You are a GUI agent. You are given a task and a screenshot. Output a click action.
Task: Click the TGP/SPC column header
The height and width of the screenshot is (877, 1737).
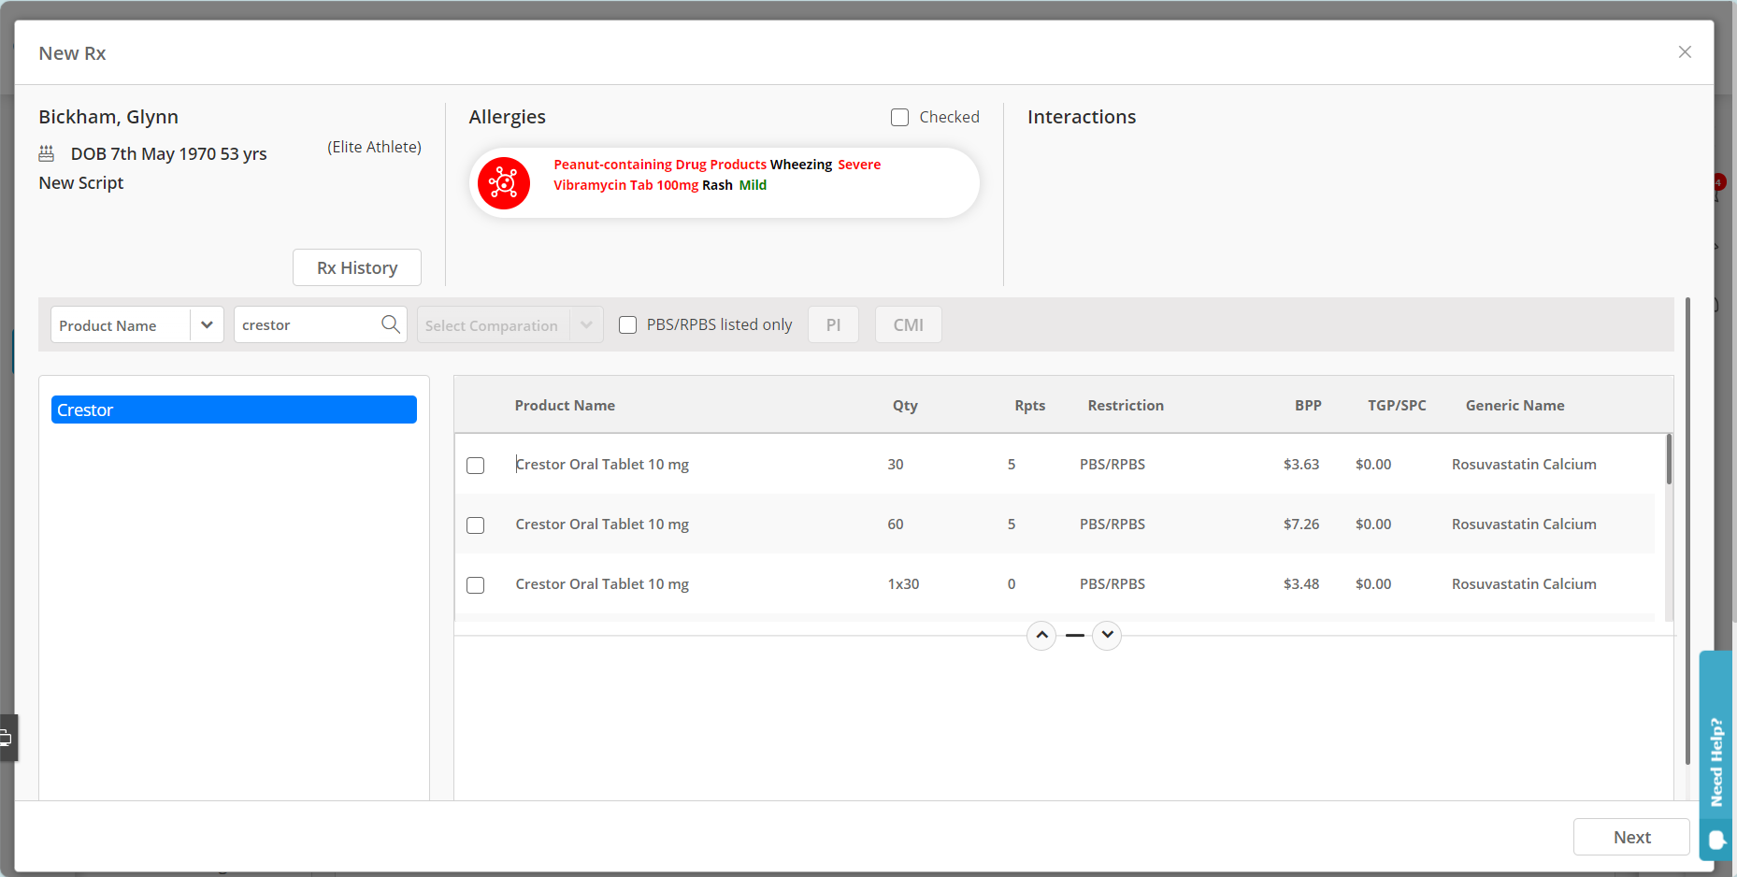click(x=1397, y=405)
